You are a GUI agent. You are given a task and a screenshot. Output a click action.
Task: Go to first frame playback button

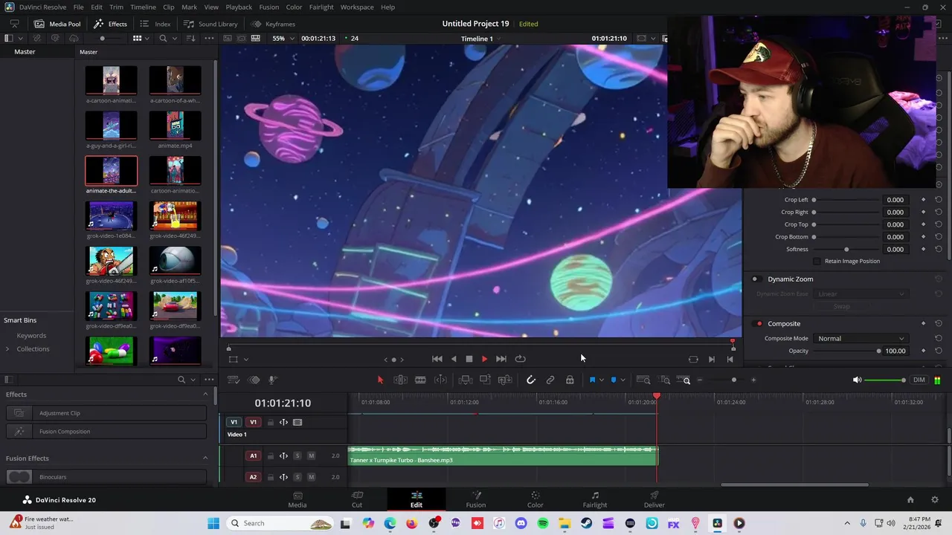click(437, 359)
